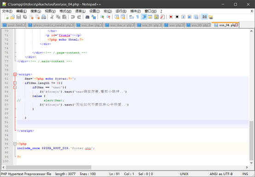
Task: Stop macro recording with the black square
Action: (x=177, y=17)
